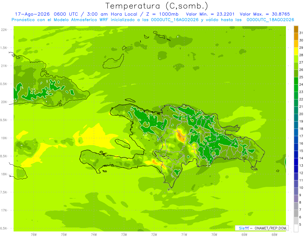The image size is (308, 238).
Task: Click the '76W' longitude axis label
Action: 34,234
